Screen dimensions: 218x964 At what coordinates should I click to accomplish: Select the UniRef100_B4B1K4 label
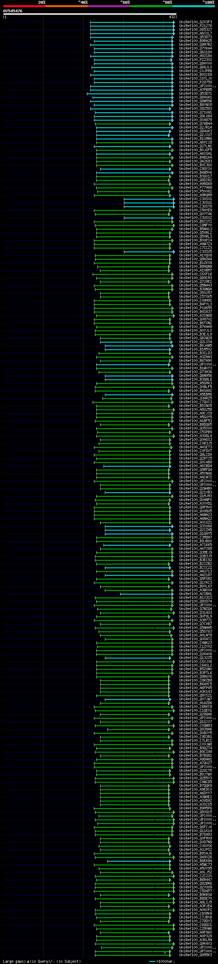pyautogui.click(x=196, y=158)
